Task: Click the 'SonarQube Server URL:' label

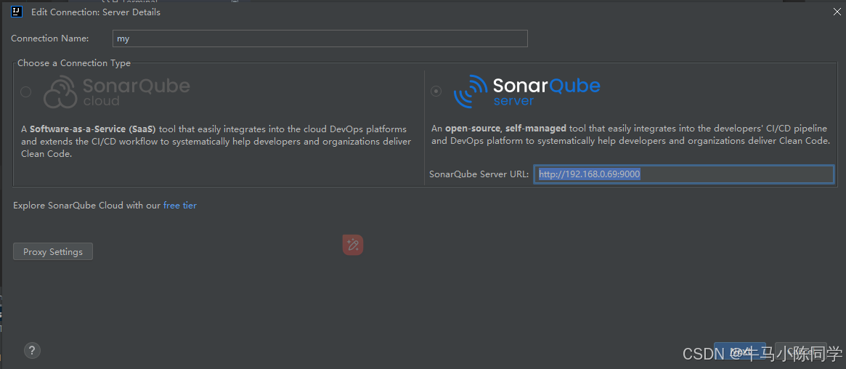Action: point(479,174)
